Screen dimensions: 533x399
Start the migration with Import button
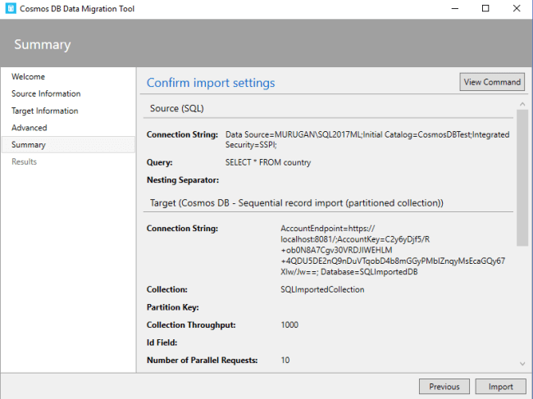[x=500, y=387]
